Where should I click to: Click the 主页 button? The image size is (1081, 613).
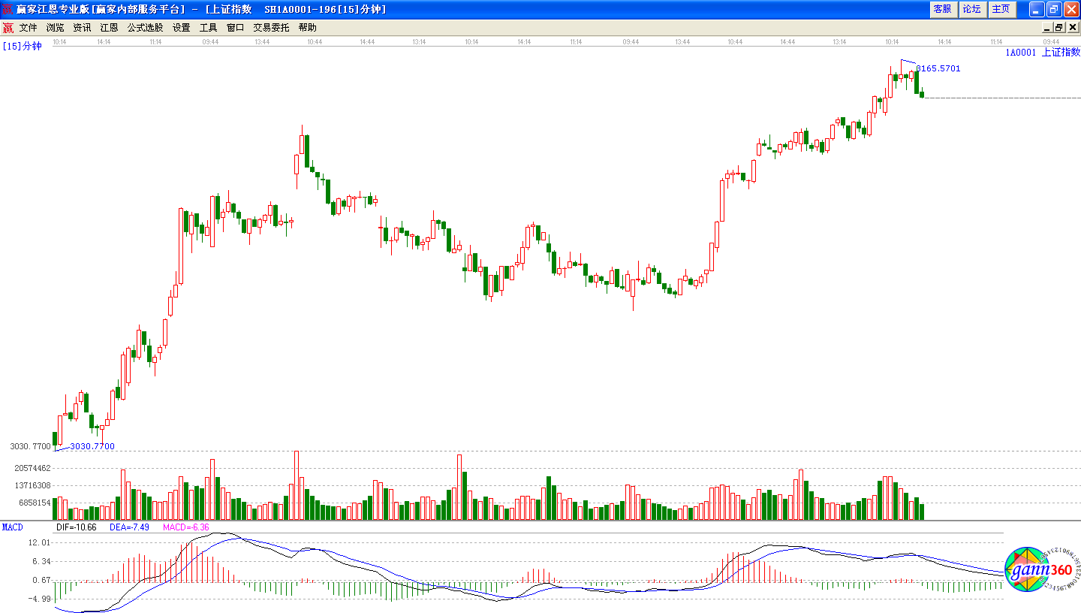pos(1001,9)
